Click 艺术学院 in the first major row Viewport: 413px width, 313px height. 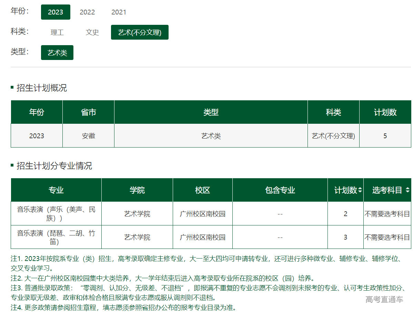pos(137,214)
